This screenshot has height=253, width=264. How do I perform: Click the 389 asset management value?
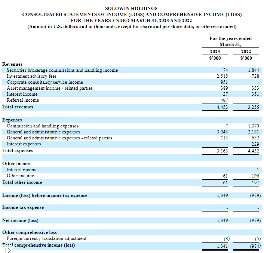point(224,88)
